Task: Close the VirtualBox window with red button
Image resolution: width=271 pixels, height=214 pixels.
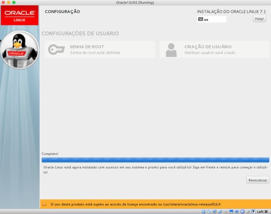Action: click(x=3, y=3)
